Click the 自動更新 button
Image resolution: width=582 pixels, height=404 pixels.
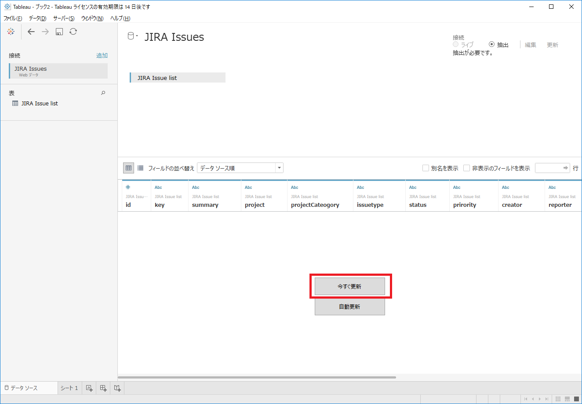[x=350, y=307]
